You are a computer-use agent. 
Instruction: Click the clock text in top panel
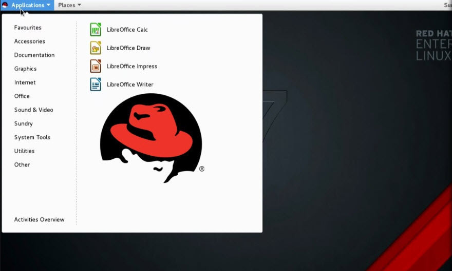pyautogui.click(x=447, y=5)
